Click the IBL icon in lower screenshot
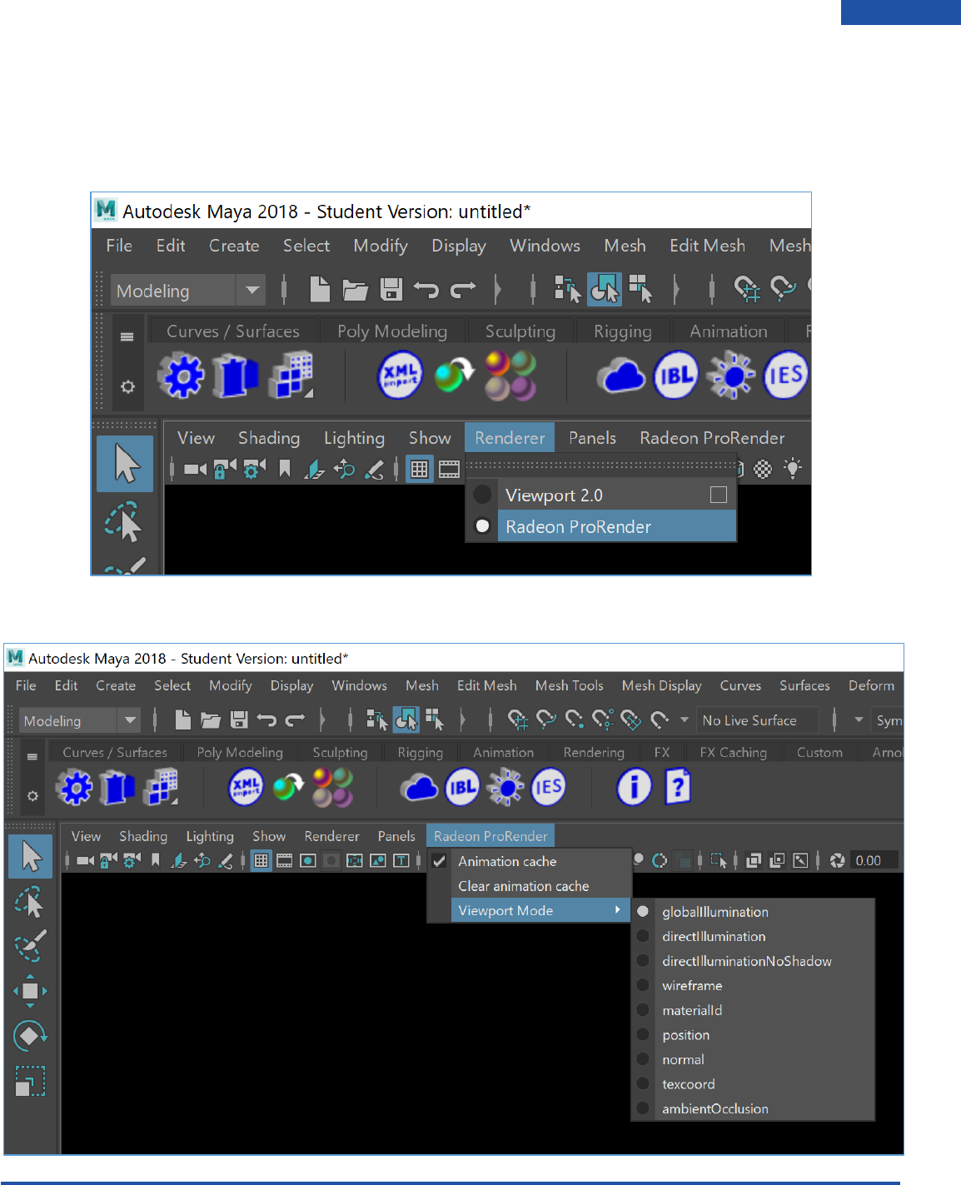Viewport: 961px width, 1185px height. 462,787
